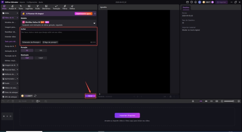Image resolution: width=242 pixels, height=132 pixels.
Task: Click the Incitar prompt text field
Action: 58,35
